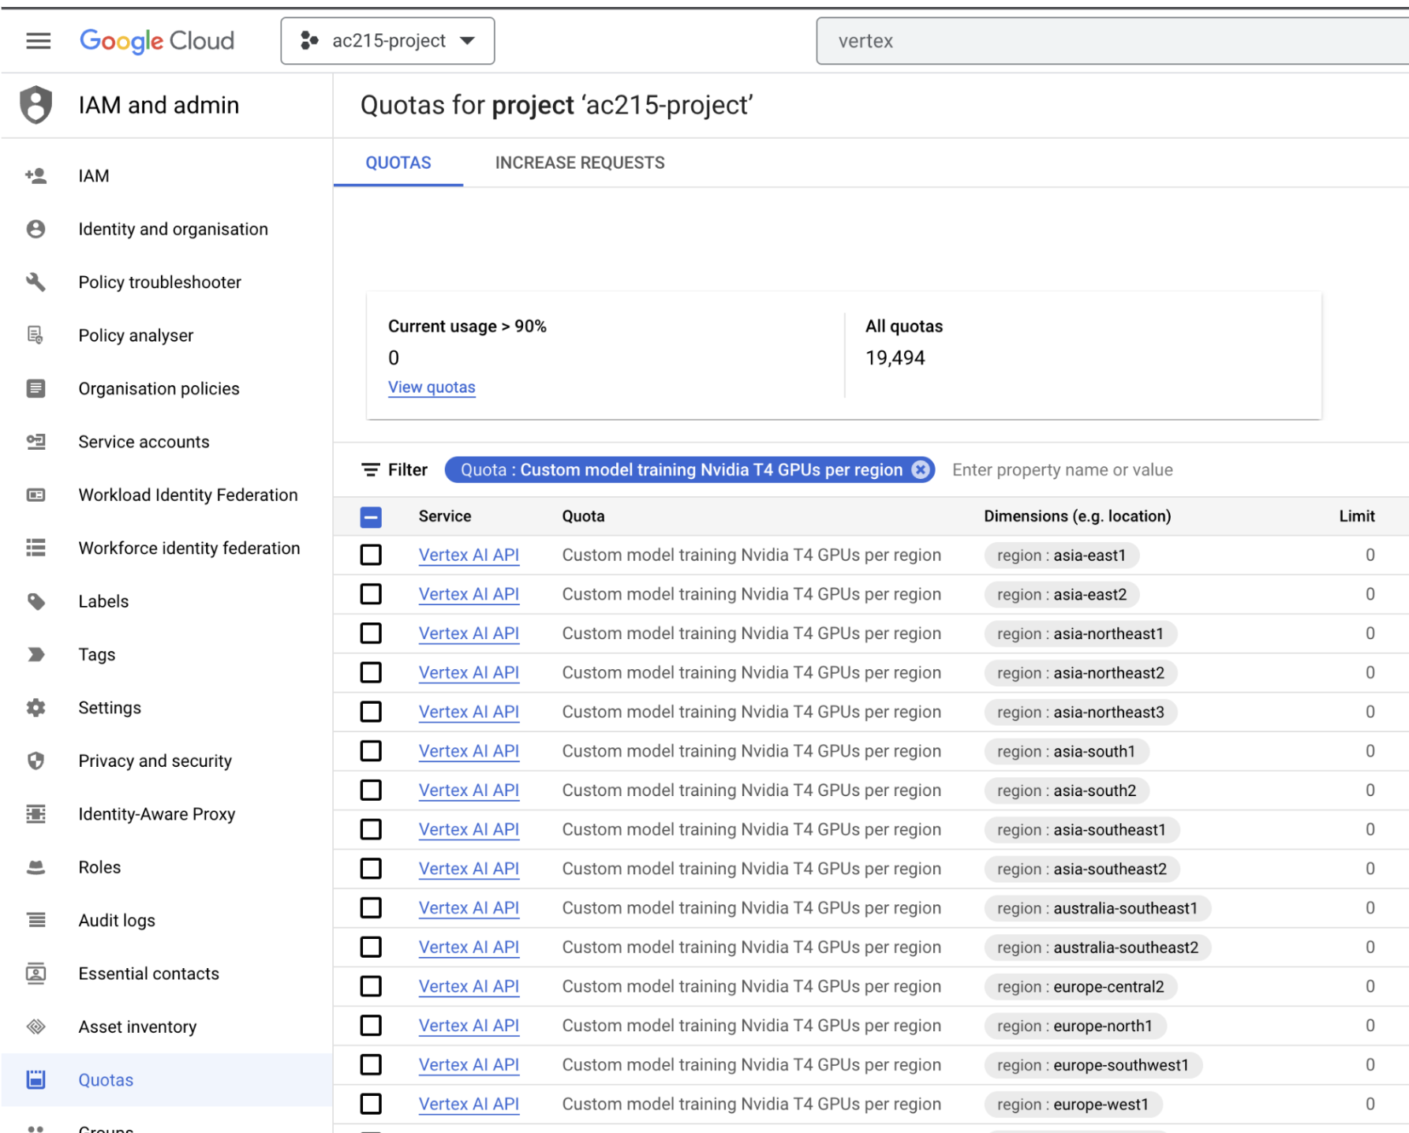This screenshot has height=1133, width=1409.
Task: Check the europe-central2 row checkbox
Action: [371, 986]
